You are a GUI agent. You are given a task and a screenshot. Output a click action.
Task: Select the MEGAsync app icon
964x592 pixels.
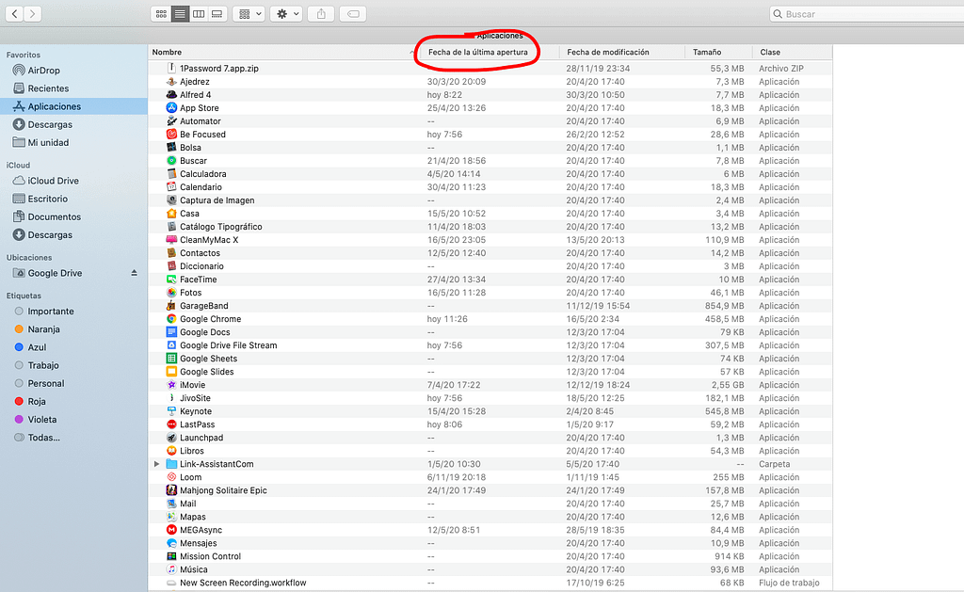coord(171,530)
